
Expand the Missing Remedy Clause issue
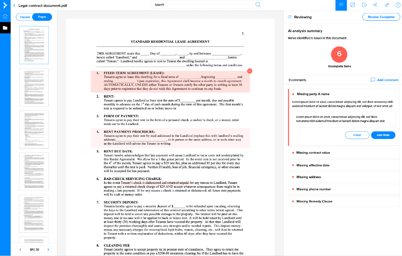344,201
